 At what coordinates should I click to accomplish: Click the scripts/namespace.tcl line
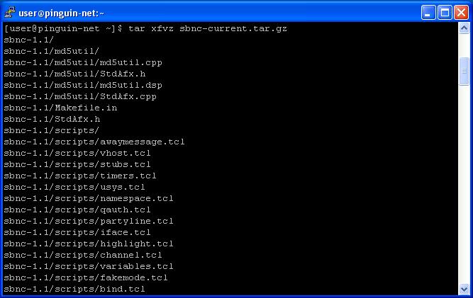click(89, 199)
